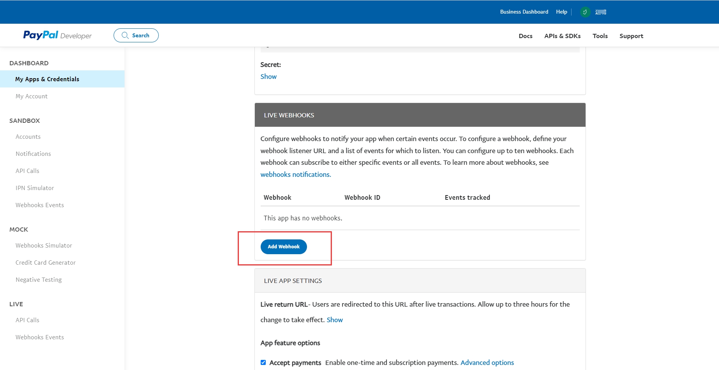
Task: Open Sandbox Accounts
Action: [x=28, y=137]
